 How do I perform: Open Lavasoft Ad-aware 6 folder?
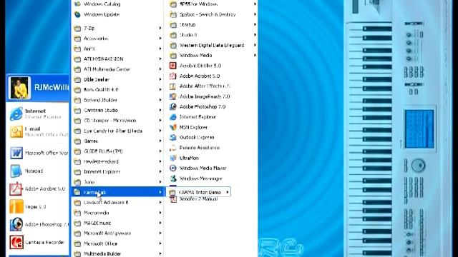click(x=117, y=202)
